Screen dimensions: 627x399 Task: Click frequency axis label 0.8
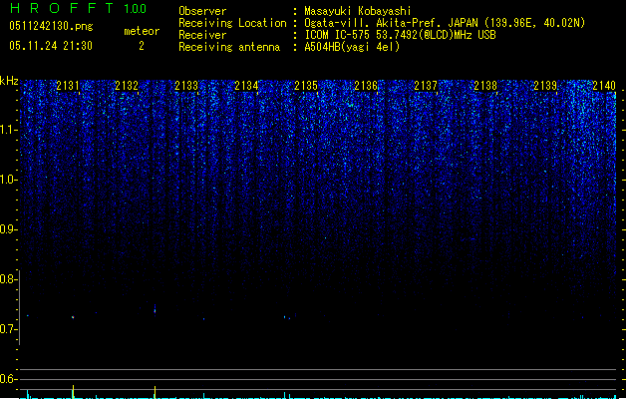pos(8,279)
